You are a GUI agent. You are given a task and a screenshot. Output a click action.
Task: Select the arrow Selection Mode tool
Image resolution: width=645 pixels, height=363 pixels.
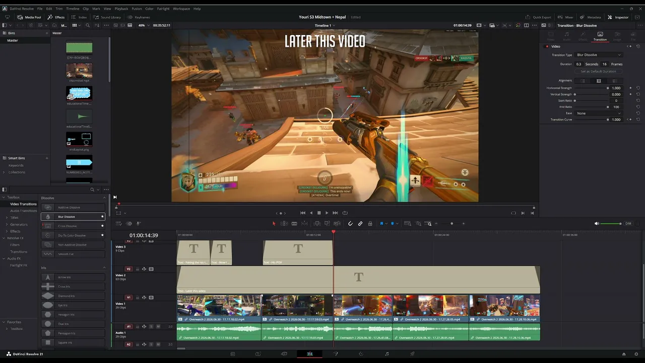(x=274, y=223)
